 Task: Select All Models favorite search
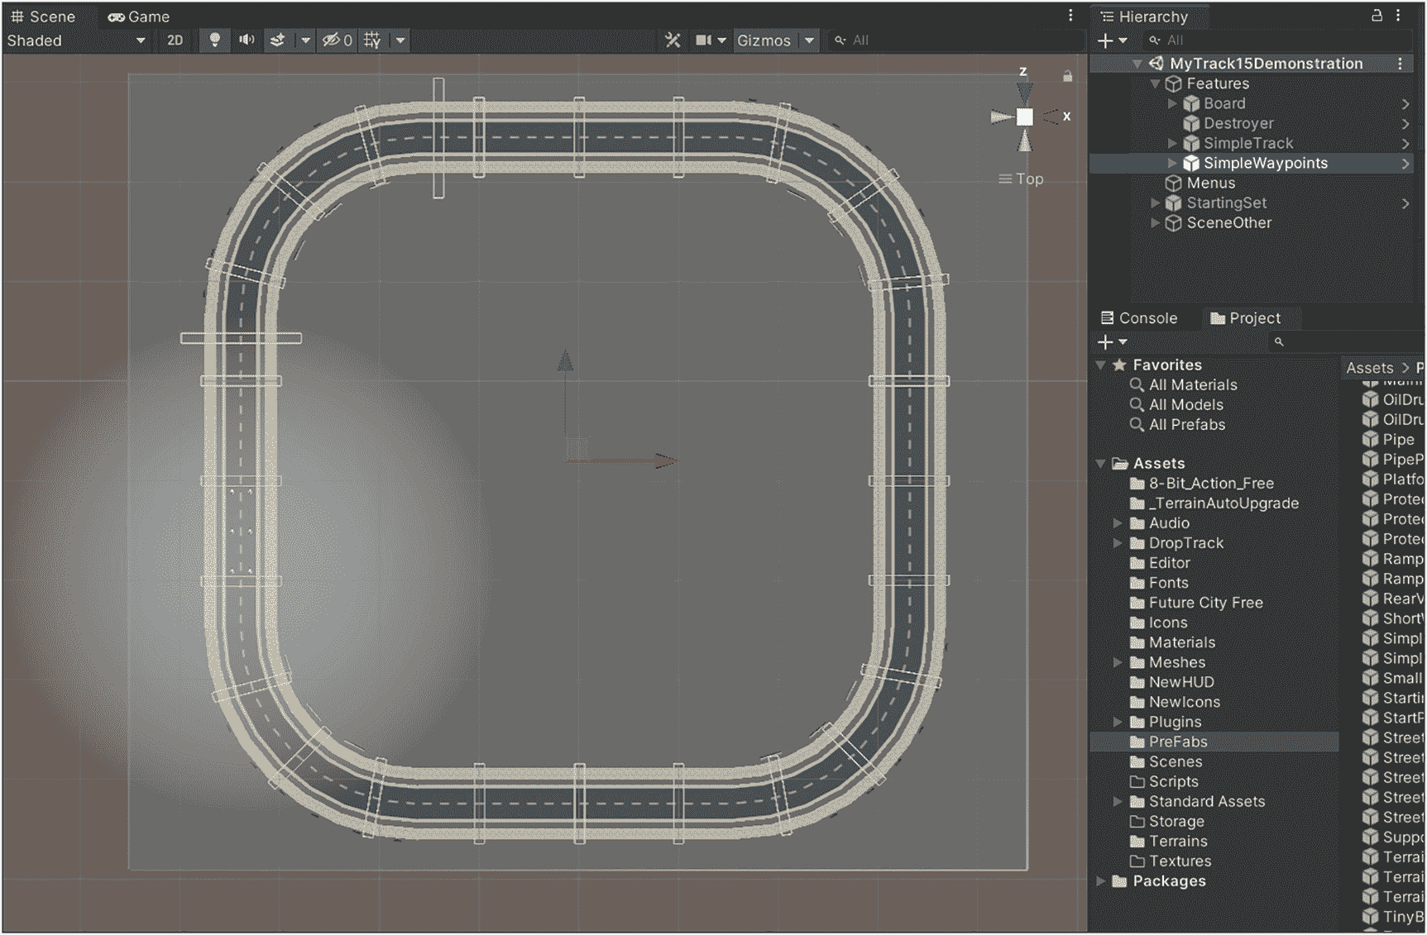click(1185, 404)
